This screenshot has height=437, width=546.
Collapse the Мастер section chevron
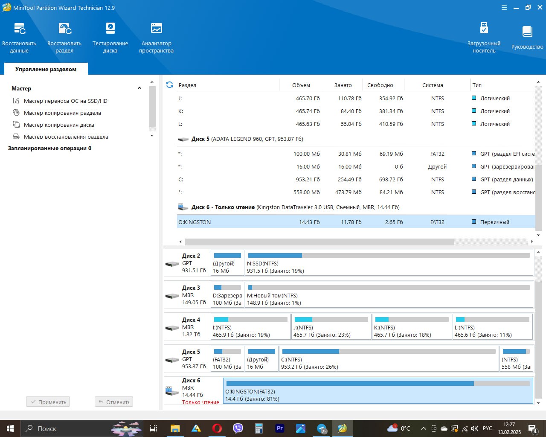(139, 88)
